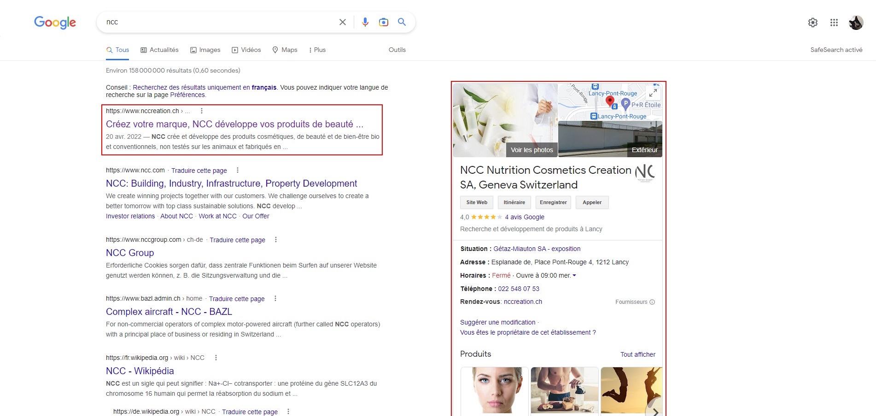Click Voir les photos thumbnail
The width and height of the screenshot is (876, 416).
pos(532,150)
